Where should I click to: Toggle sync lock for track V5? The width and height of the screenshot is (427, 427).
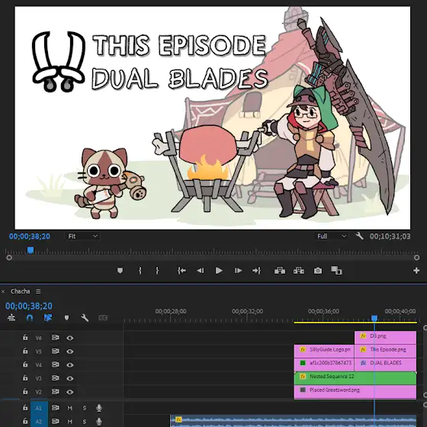[x=55, y=351]
